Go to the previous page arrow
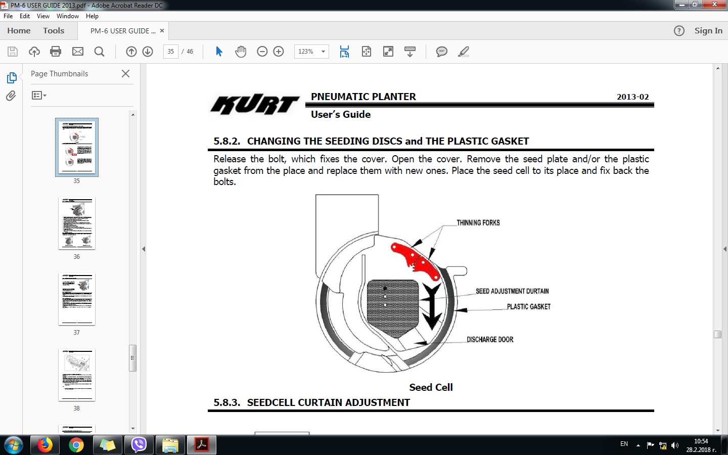728x455 pixels. [x=131, y=52]
